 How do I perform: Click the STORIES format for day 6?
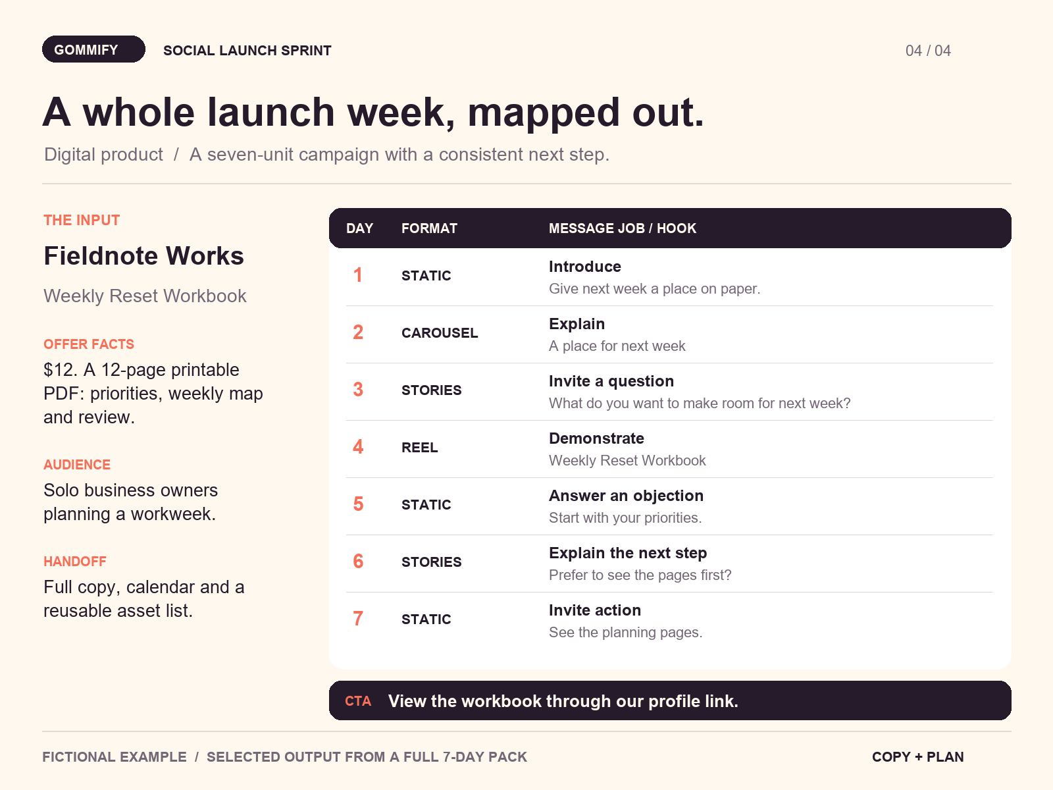coord(432,562)
